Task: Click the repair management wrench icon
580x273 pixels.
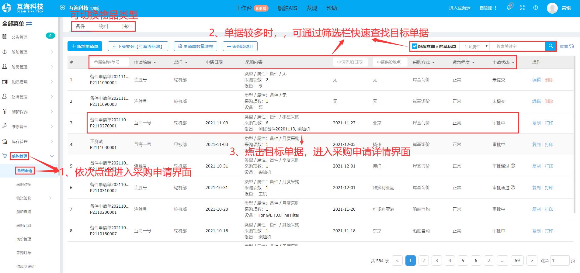Action: coord(5,126)
